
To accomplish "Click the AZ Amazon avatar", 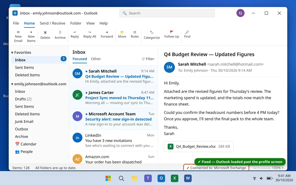I will click(77, 159).
